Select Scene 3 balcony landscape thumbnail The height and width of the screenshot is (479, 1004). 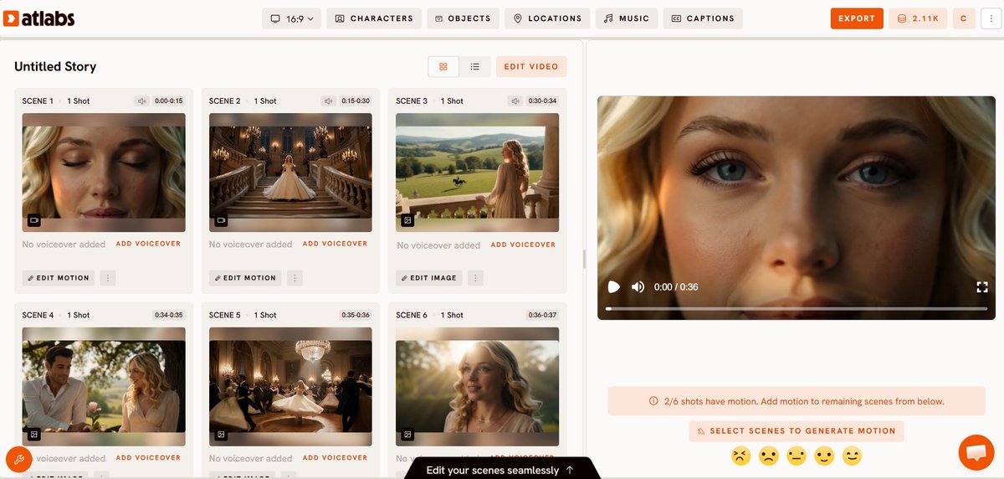point(477,173)
